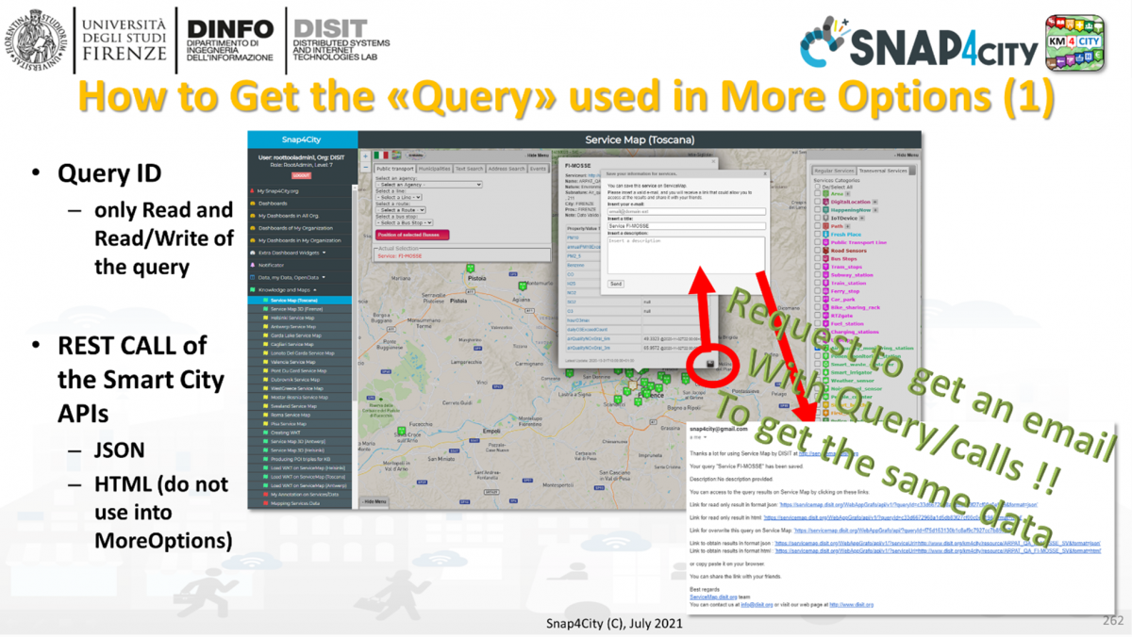The height and width of the screenshot is (637, 1132).
Task: Toggle the De/Select All checkbox
Action: pos(818,187)
